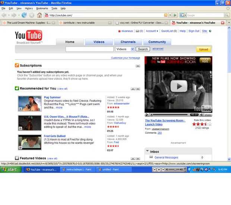This screenshot has height=205, width=231.
Task: Click the big play overlay on video
Action: click(x=179, y=86)
